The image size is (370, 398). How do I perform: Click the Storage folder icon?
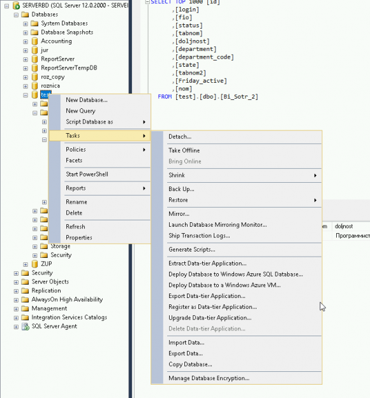coord(44,246)
